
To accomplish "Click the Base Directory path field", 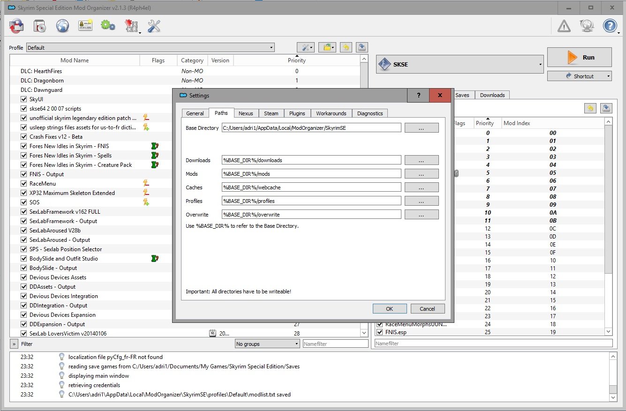I will click(x=311, y=128).
